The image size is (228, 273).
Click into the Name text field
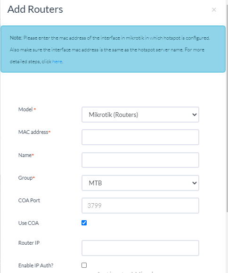140,160
